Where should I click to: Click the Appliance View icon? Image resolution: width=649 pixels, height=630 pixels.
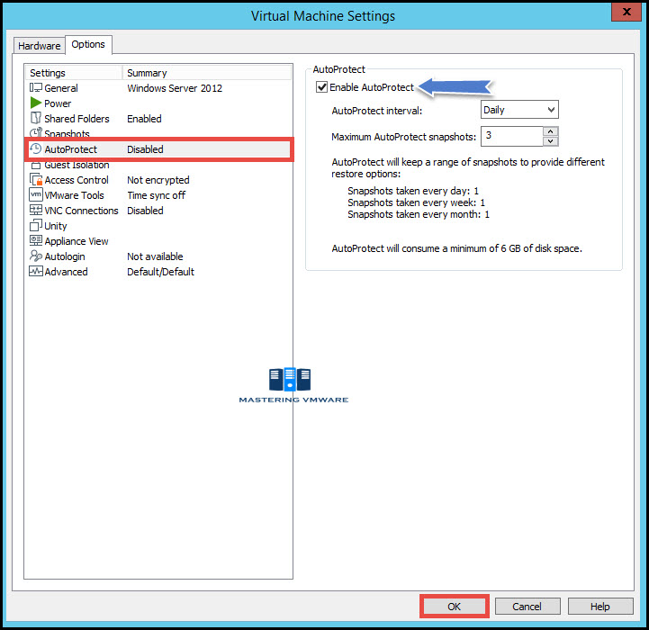tap(36, 240)
